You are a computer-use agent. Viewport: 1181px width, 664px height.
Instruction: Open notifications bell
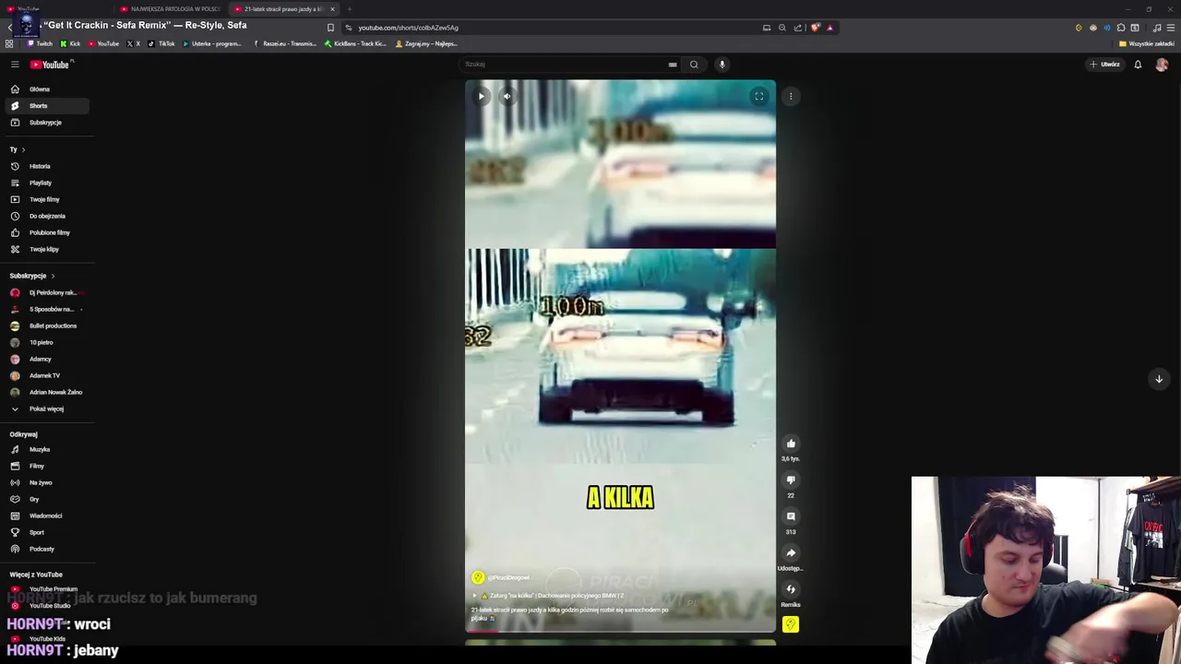[x=1138, y=65]
